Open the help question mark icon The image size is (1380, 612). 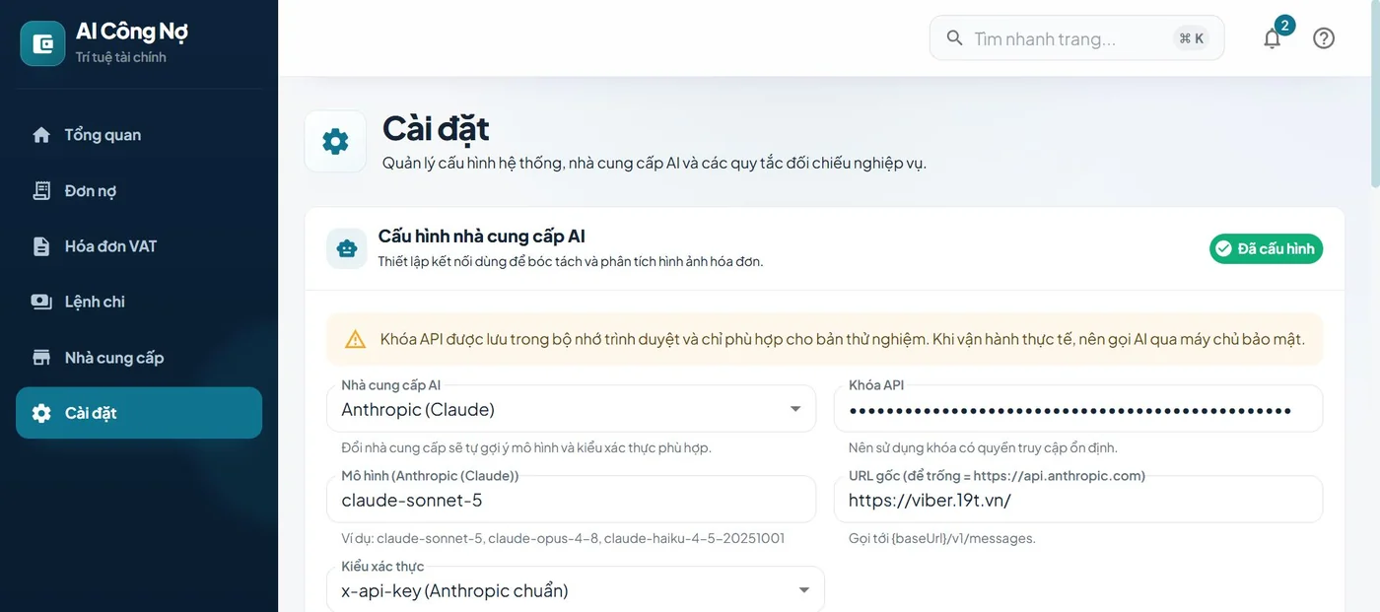point(1324,37)
